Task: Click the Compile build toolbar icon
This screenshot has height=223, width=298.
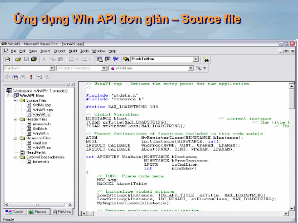Action: tap(7, 77)
